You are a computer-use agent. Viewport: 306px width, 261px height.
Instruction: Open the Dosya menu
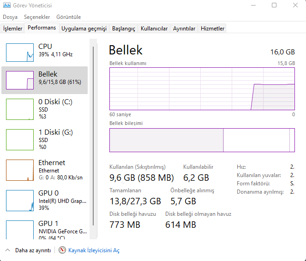pyautogui.click(x=10, y=17)
